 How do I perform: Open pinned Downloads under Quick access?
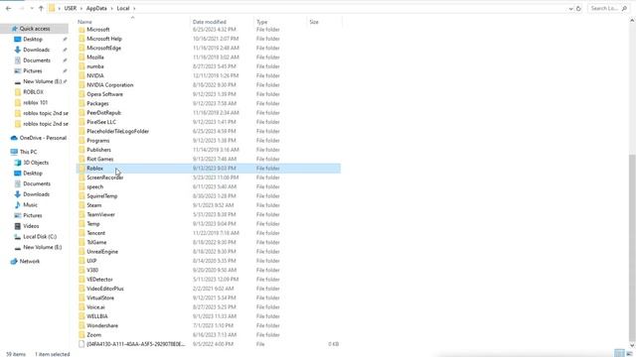pos(36,50)
